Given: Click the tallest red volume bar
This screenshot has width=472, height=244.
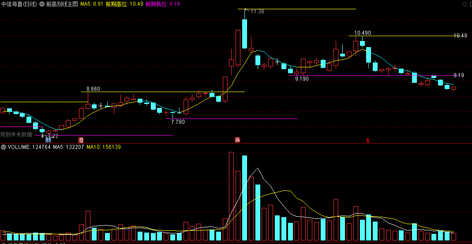Looking at the screenshot, I should point(231,196).
